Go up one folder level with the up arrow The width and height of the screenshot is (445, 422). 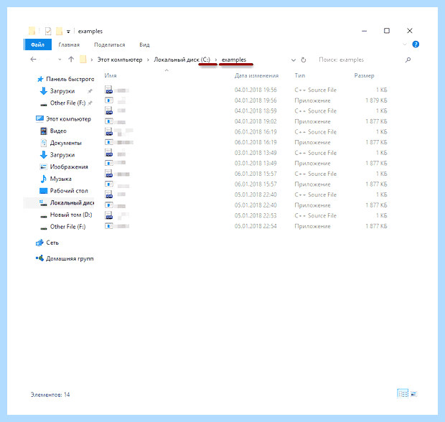pos(71,60)
